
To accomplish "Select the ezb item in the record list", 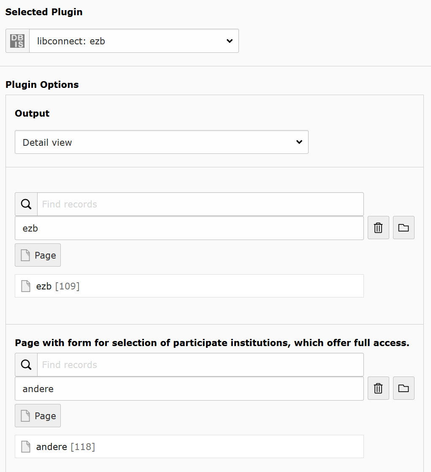I will click(x=189, y=228).
